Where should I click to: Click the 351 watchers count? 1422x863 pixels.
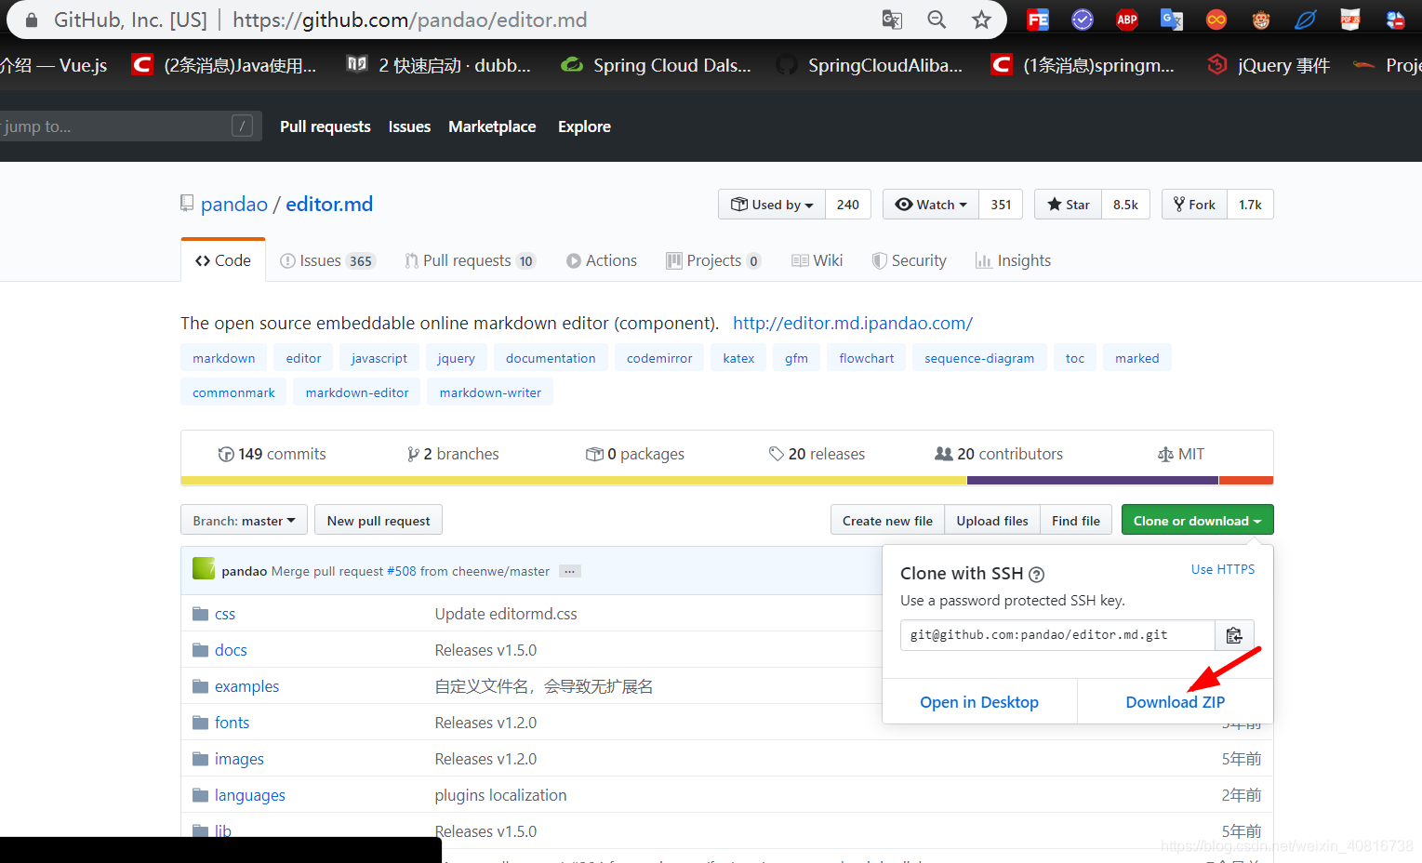tap(1001, 205)
